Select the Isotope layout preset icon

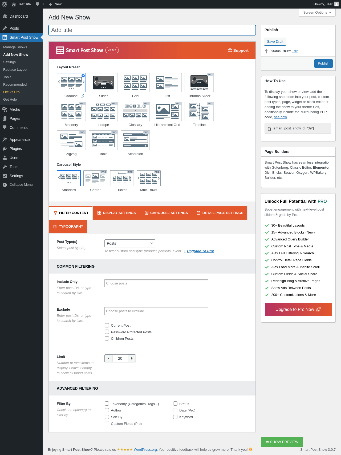[103, 111]
